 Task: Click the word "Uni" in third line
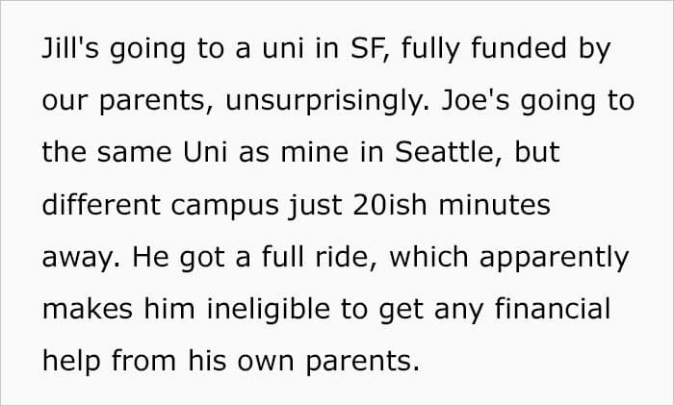tap(205, 152)
